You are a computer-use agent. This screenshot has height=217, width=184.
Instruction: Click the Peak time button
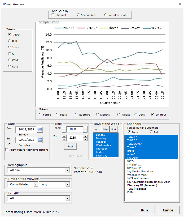[71, 146]
